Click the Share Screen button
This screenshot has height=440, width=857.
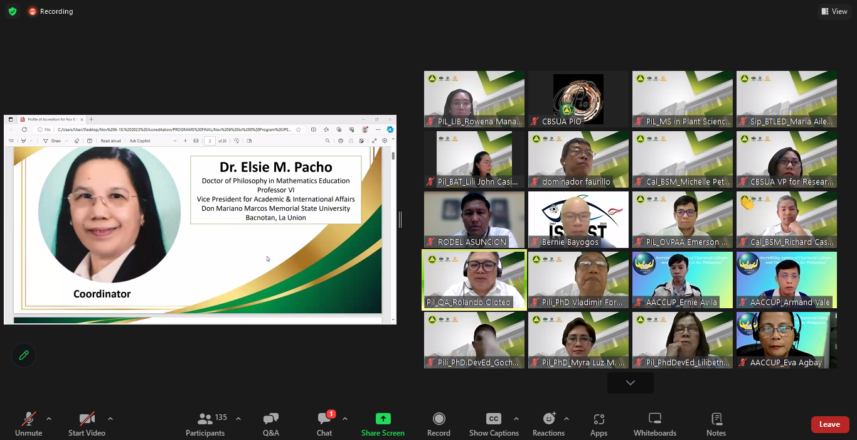pos(383,424)
